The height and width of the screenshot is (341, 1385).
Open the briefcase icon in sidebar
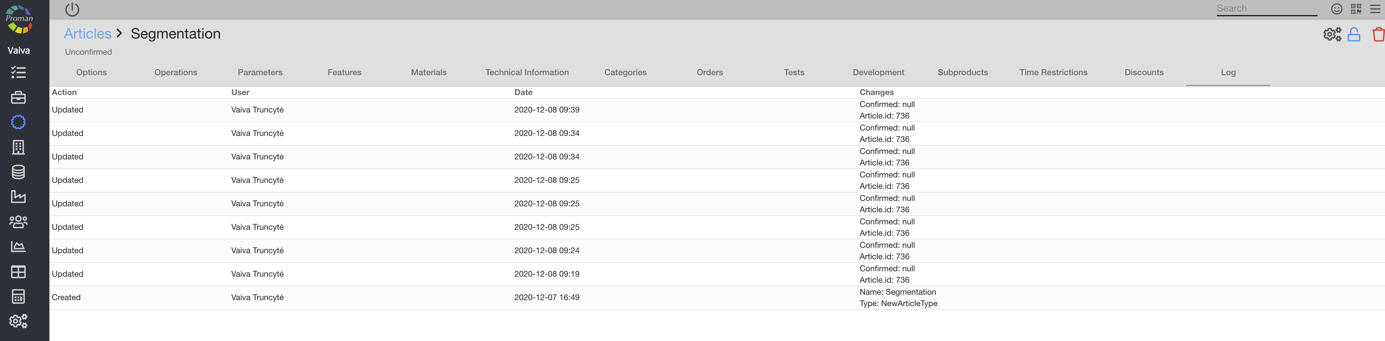tap(18, 98)
